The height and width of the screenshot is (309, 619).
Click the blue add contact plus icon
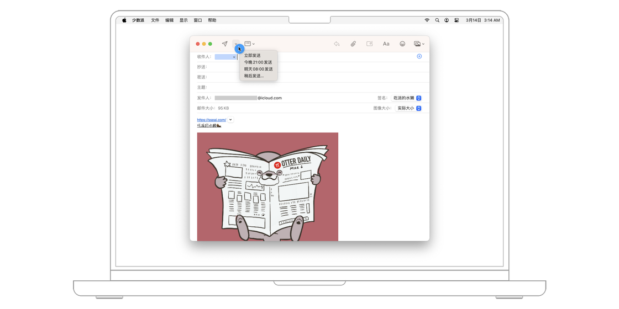pyautogui.click(x=419, y=56)
